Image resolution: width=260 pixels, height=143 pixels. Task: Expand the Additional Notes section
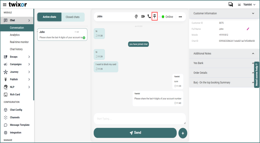coord(253,54)
